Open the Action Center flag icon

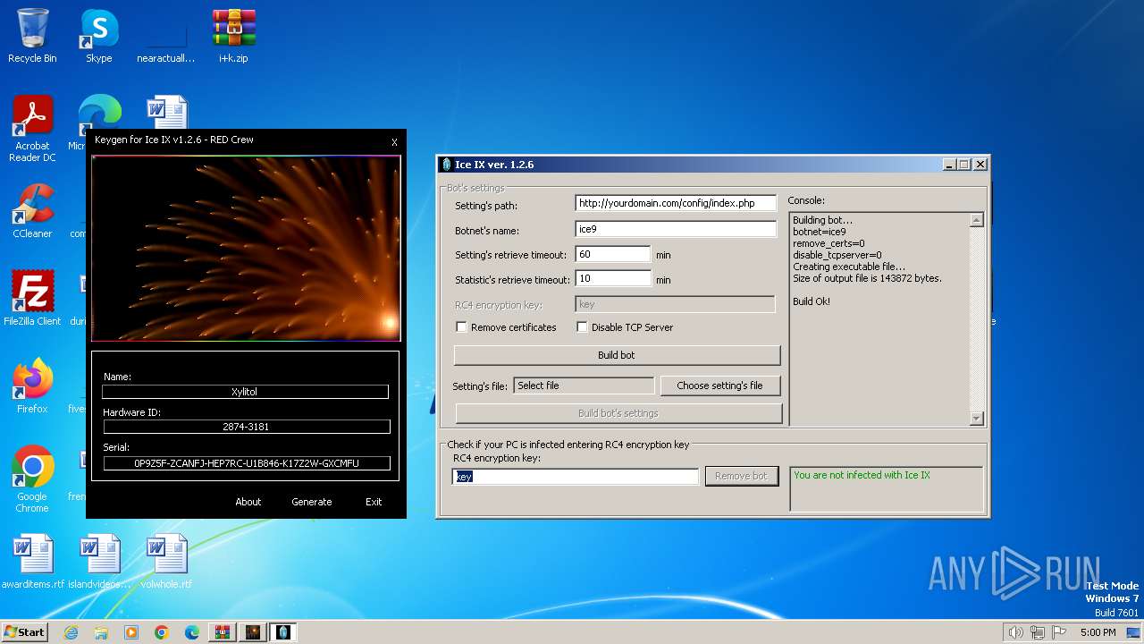(1058, 632)
